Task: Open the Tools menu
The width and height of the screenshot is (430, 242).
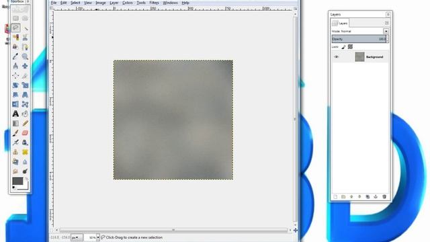Action: (141, 3)
